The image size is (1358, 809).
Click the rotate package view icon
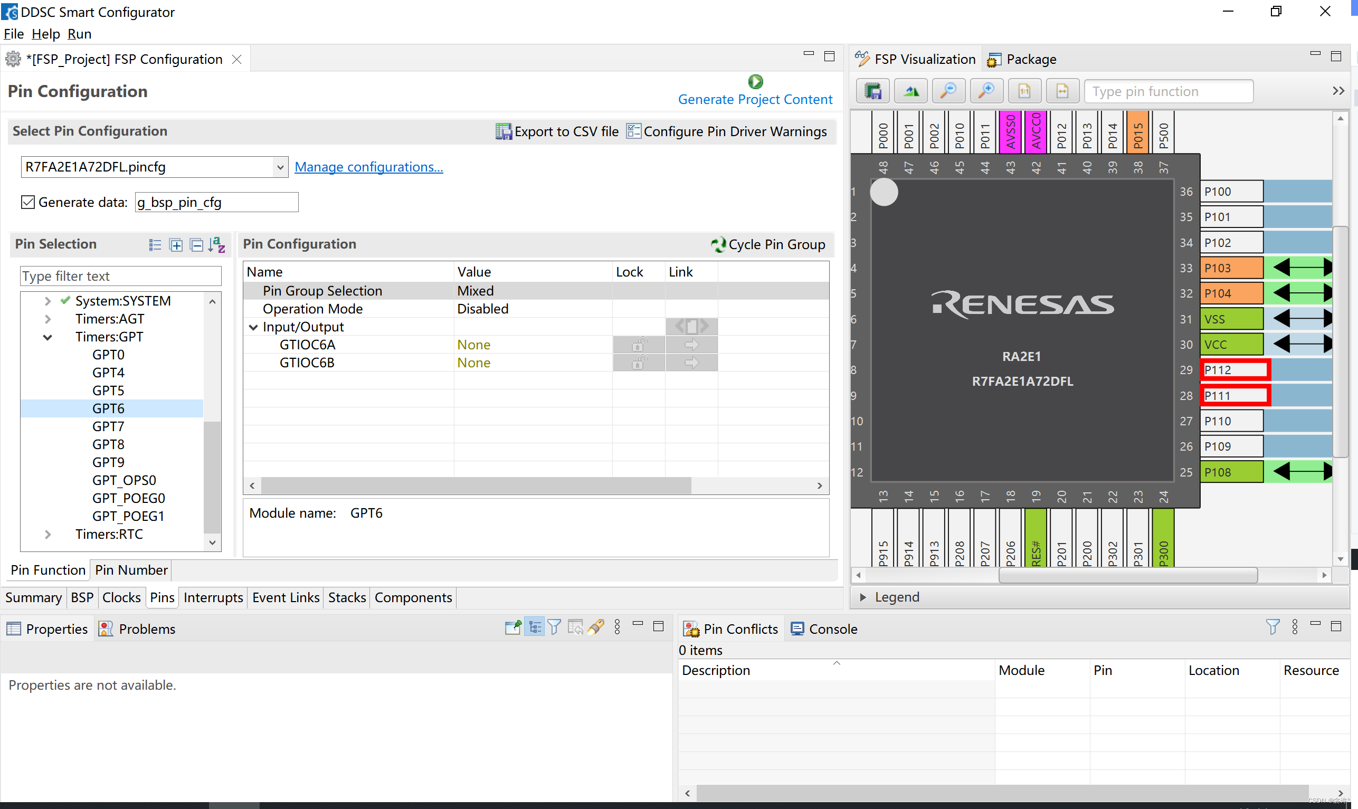[x=910, y=91]
